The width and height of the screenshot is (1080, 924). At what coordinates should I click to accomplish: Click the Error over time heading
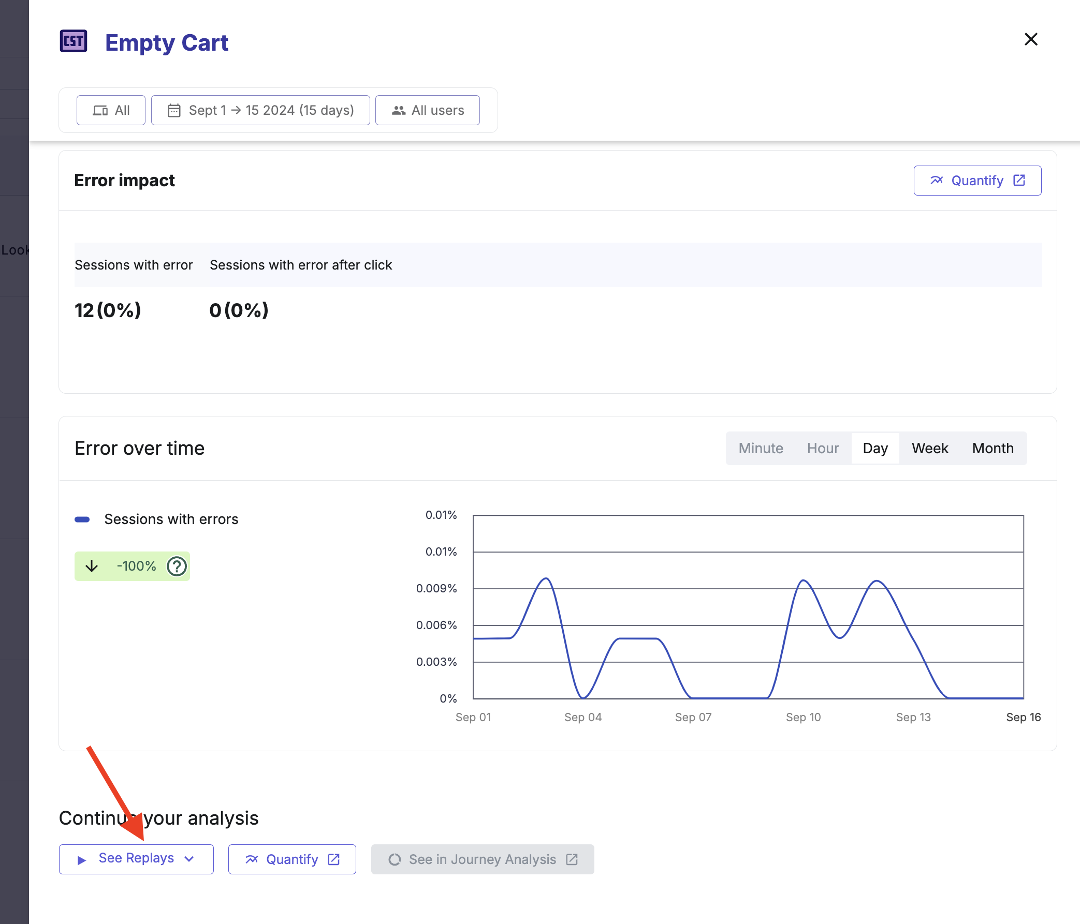pyautogui.click(x=139, y=449)
